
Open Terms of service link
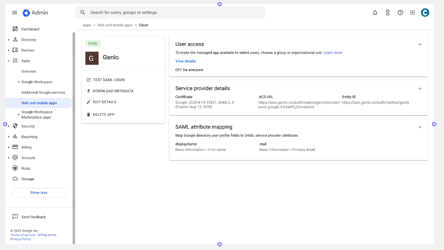[22, 235]
